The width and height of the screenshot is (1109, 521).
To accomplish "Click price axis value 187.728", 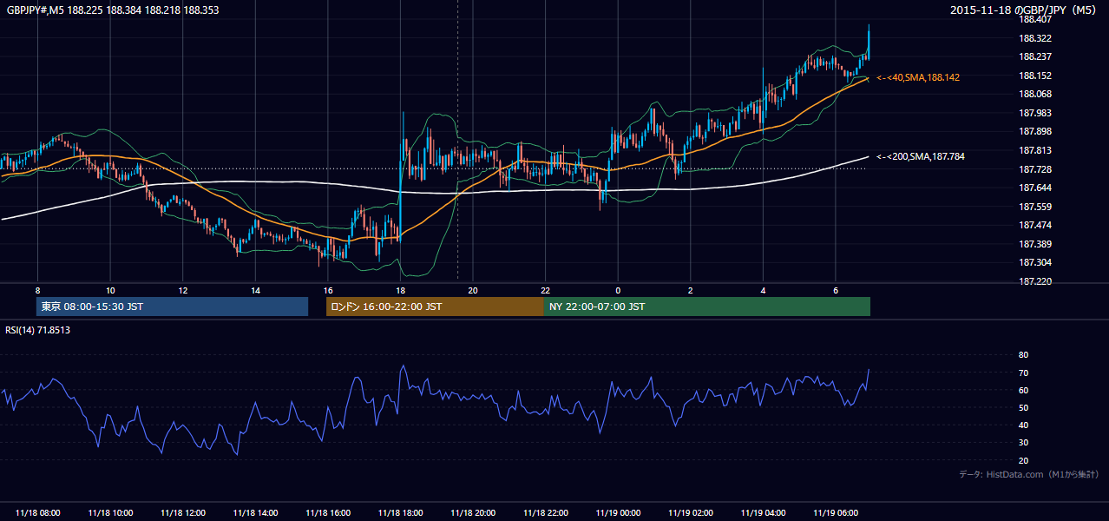I will [x=1036, y=169].
